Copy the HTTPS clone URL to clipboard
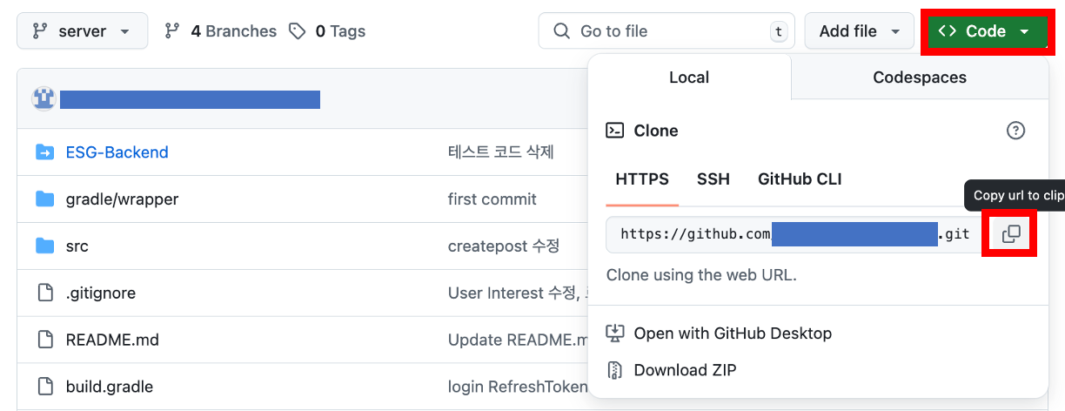Screen dimensions: 1065x411 (1011, 233)
